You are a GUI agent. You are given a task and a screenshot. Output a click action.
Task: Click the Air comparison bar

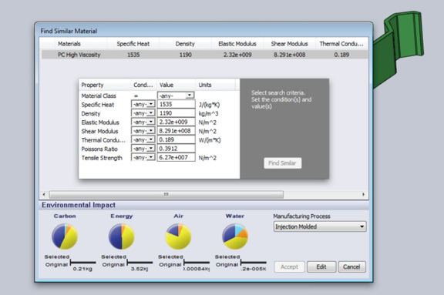tap(197, 263)
